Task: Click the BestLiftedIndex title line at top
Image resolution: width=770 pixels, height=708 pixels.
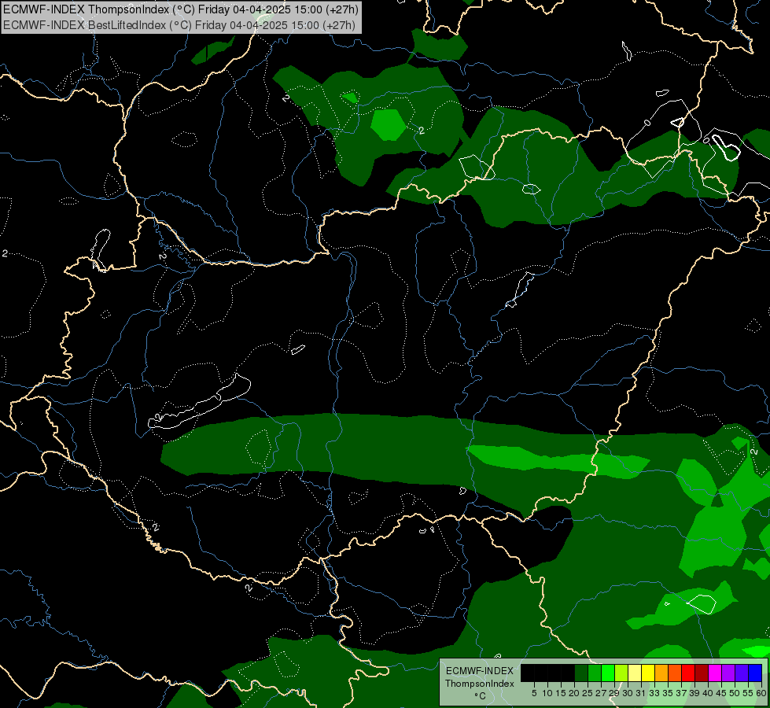Action: (179, 25)
